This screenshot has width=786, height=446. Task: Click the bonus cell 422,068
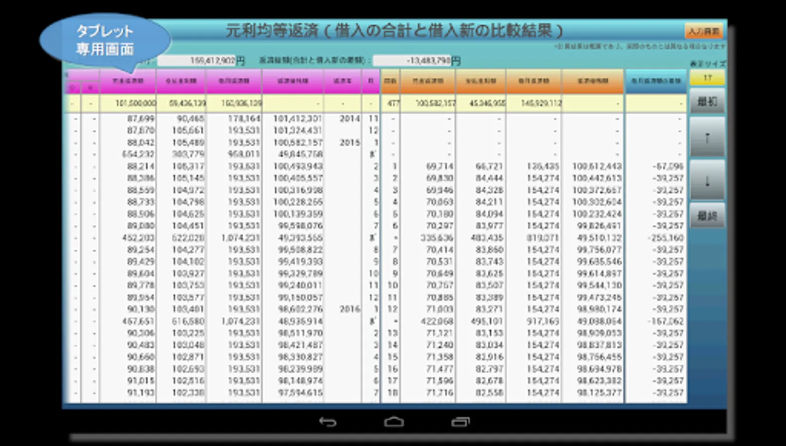pyautogui.click(x=437, y=321)
